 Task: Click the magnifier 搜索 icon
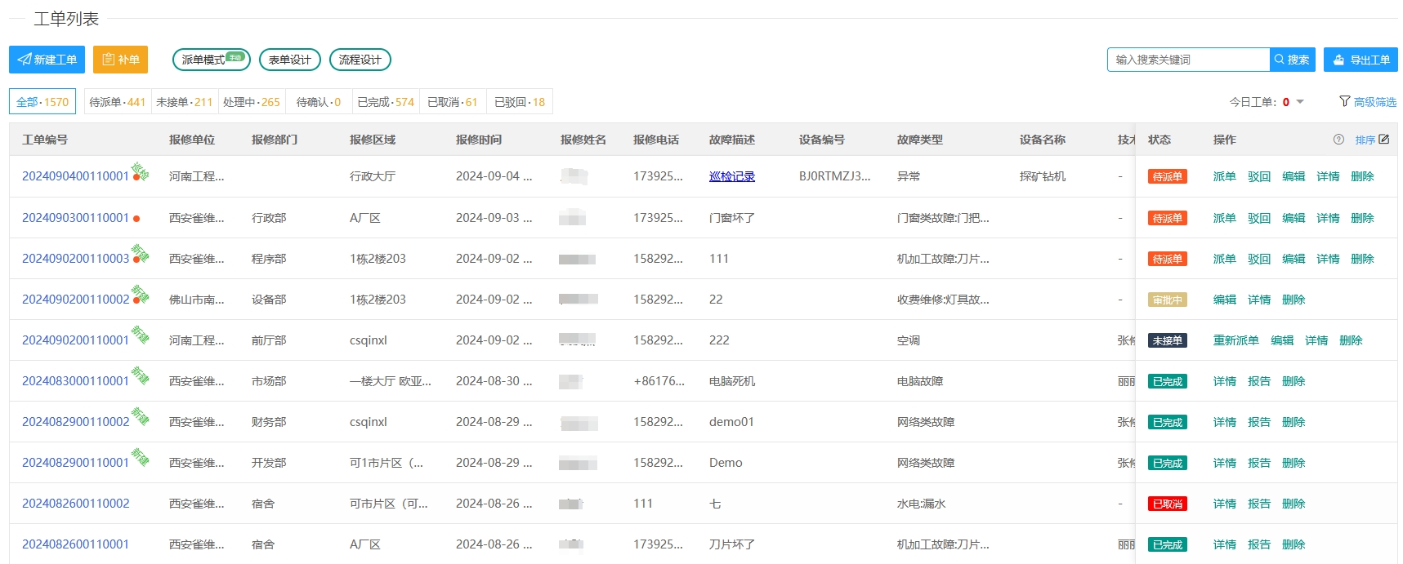tap(1279, 60)
